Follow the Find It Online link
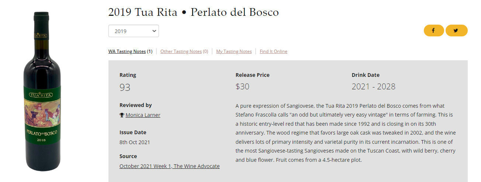Viewport: 481px width, 182px height. point(273,51)
